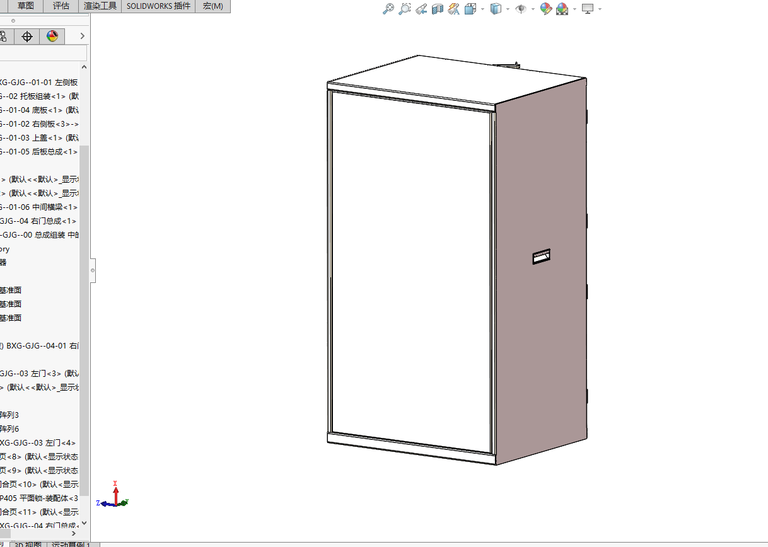This screenshot has height=547, width=768.
Task: Open the DimXpertManager crosshair tab
Action: 27,37
